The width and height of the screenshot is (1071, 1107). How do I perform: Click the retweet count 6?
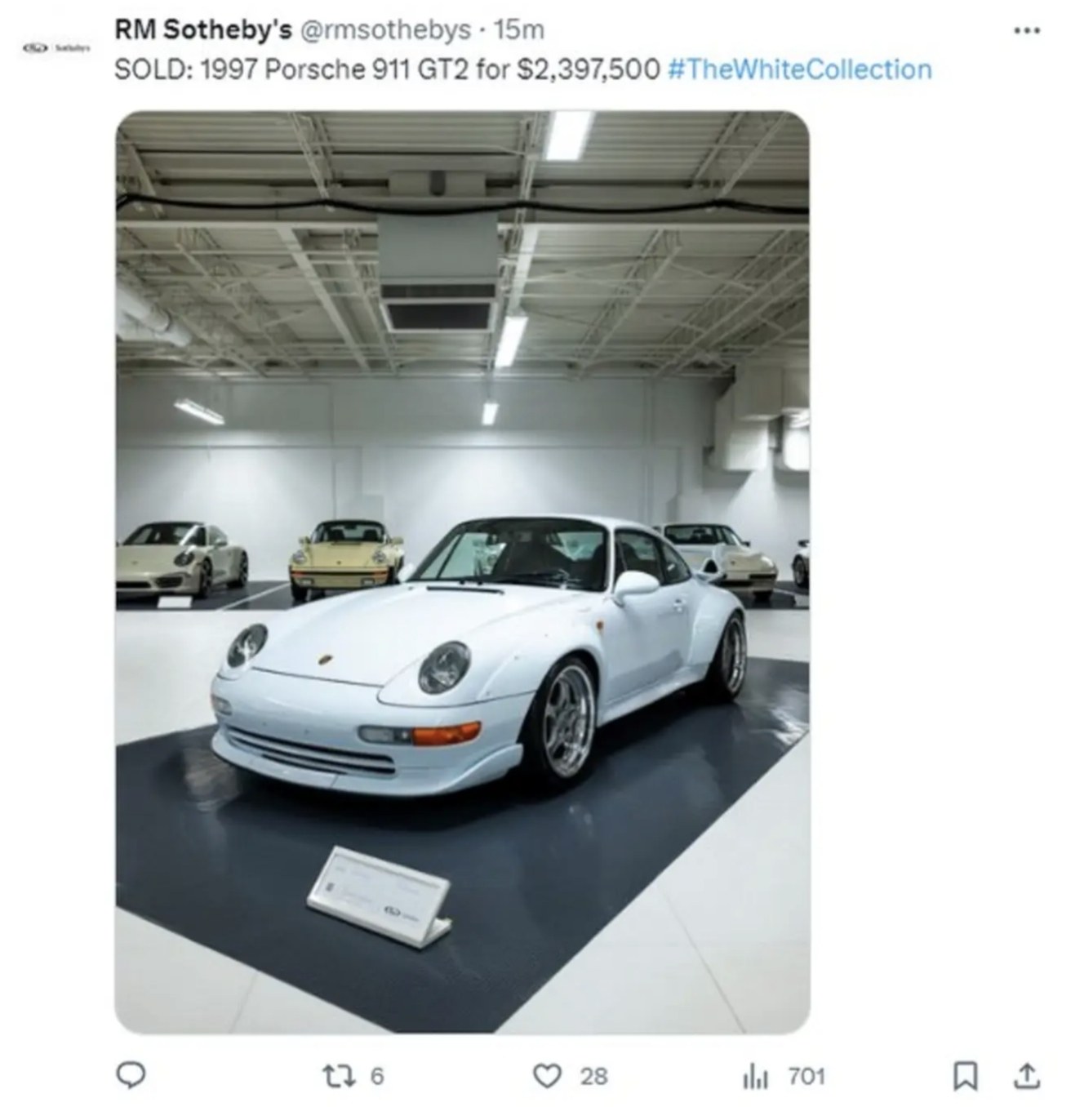point(376,1076)
